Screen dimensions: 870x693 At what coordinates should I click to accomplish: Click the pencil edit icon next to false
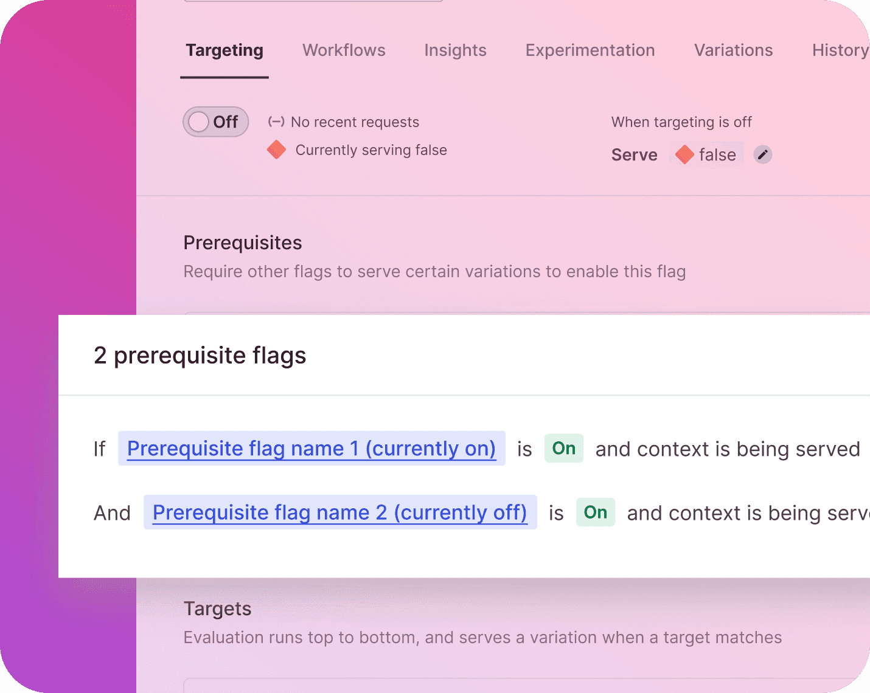pos(762,154)
